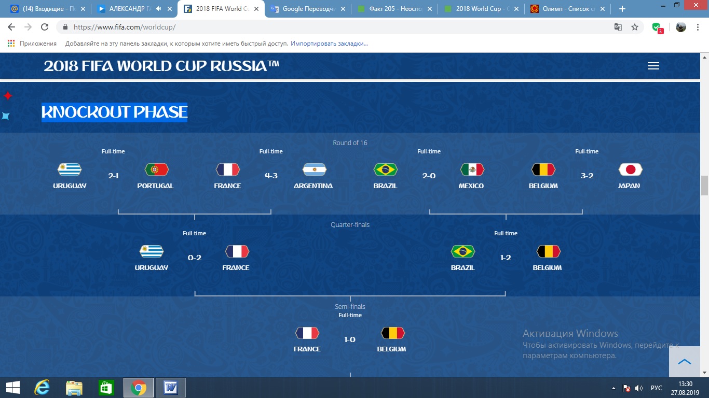
Task: Click Импортировать закладки link
Action: [329, 44]
